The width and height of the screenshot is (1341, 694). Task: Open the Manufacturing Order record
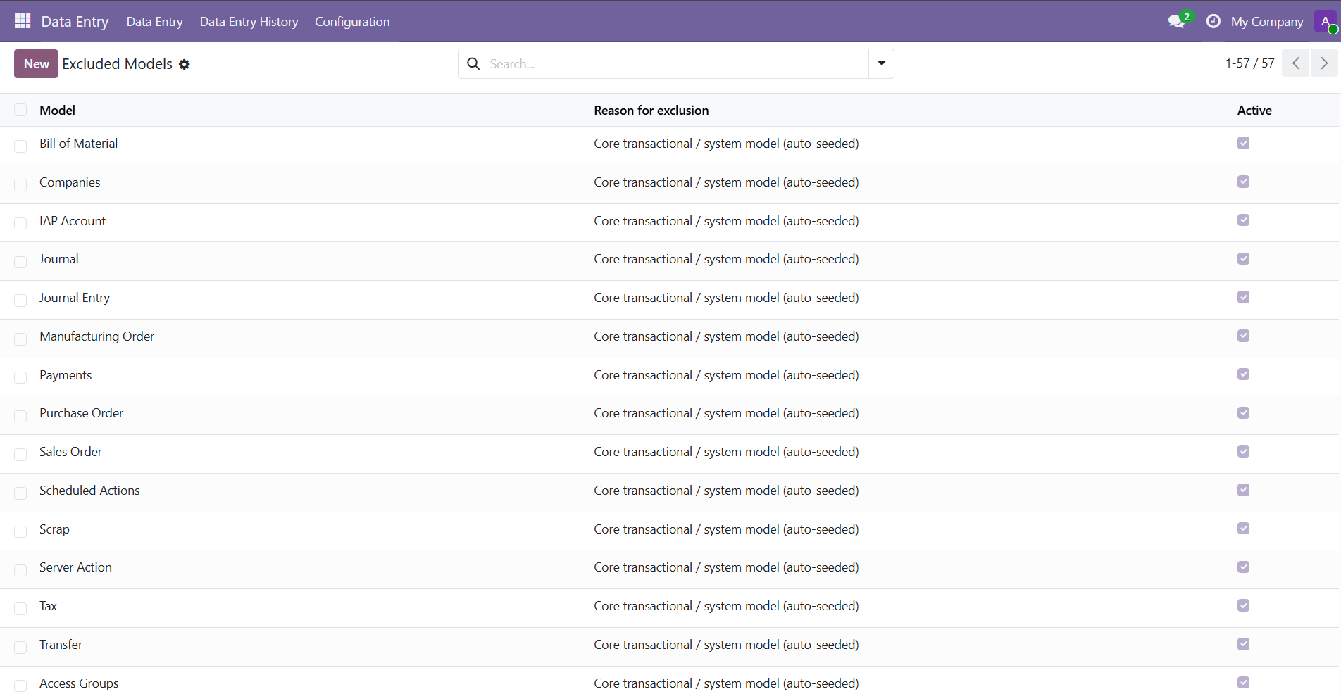96,336
